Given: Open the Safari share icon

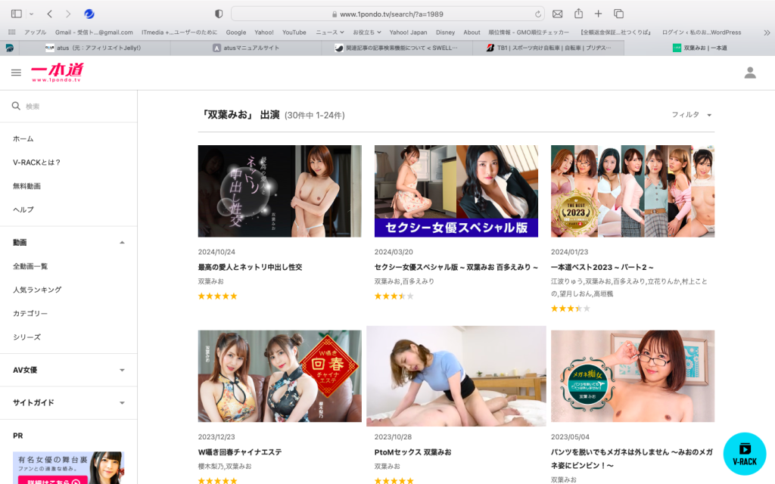Looking at the screenshot, I should coord(578,14).
